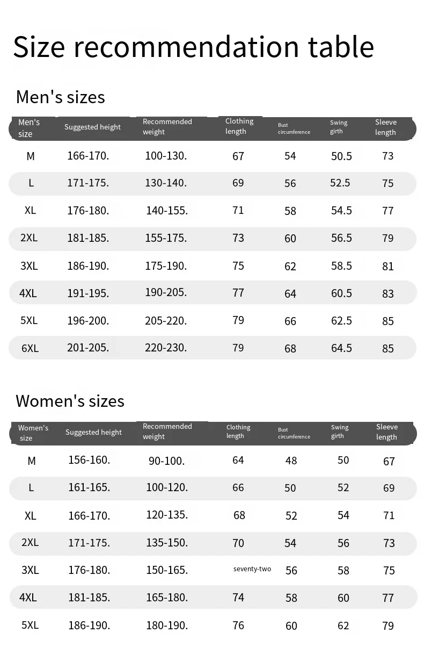Click 'Swing girth' header in women's table

pos(339,432)
